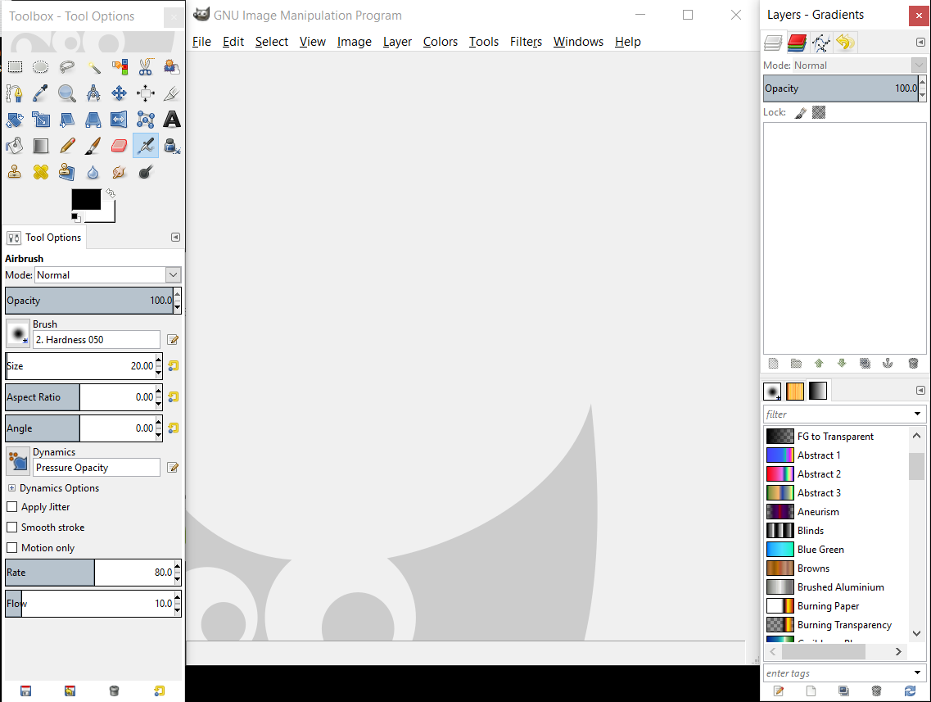Activate the Eraser tool
This screenshot has width=931, height=702.
point(120,146)
